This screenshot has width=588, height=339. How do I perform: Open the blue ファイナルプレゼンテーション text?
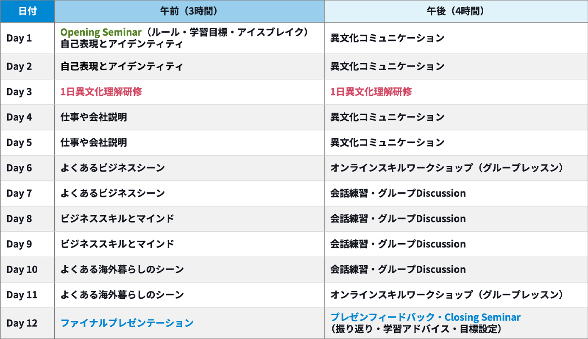pos(127,323)
